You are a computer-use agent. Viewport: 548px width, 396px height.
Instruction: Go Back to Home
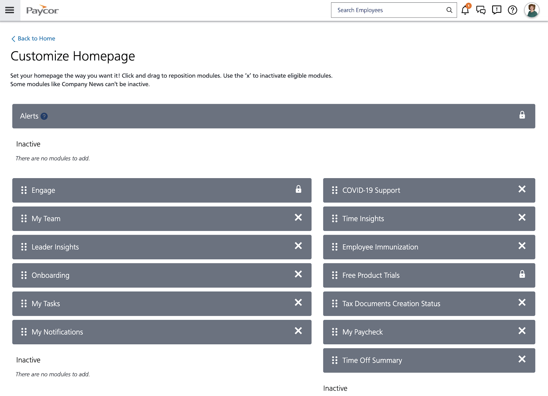point(33,39)
